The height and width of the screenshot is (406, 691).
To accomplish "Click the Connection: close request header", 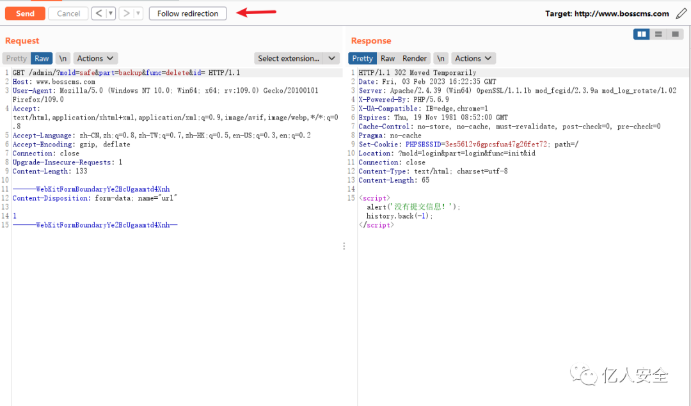I will coord(46,153).
